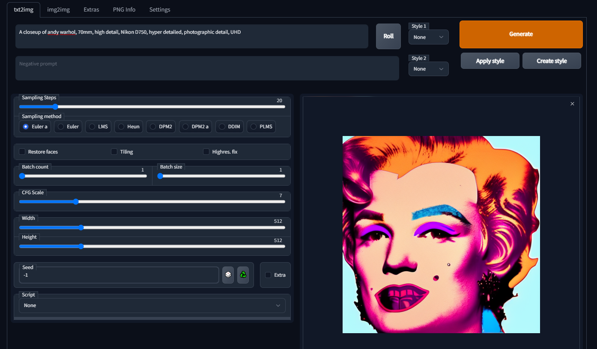Viewport: 597px width, 349px height.
Task: Click the dice icon to randomize seed
Action: pos(228,275)
